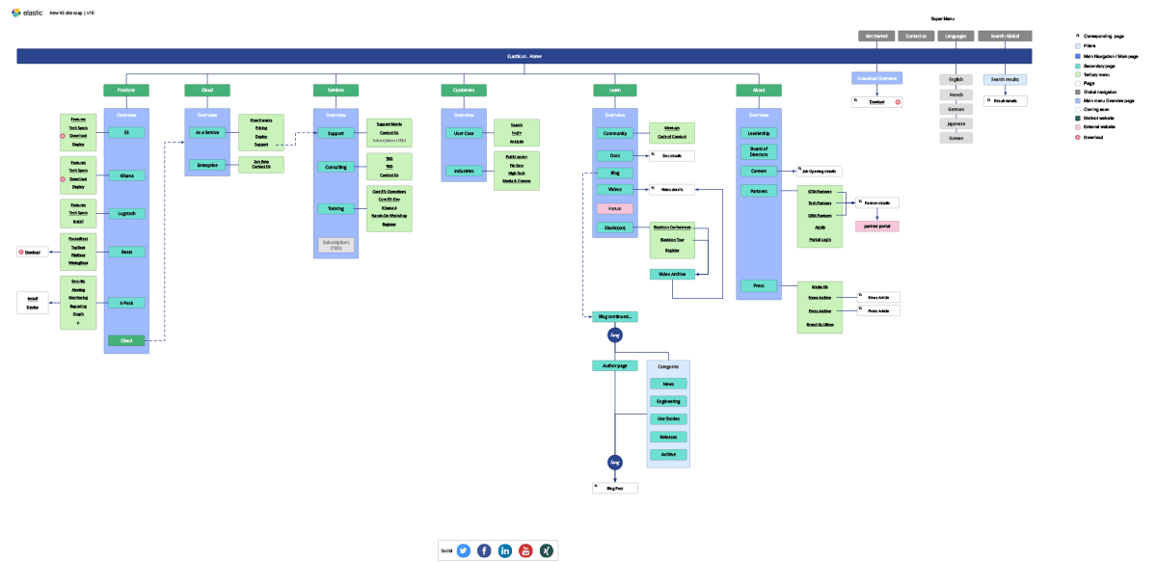Click the Xing social icon
Image resolution: width=1157 pixels, height=562 pixels.
coord(546,550)
